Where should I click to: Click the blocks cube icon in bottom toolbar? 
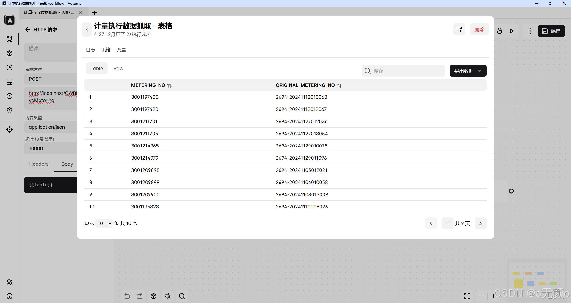[153, 296]
